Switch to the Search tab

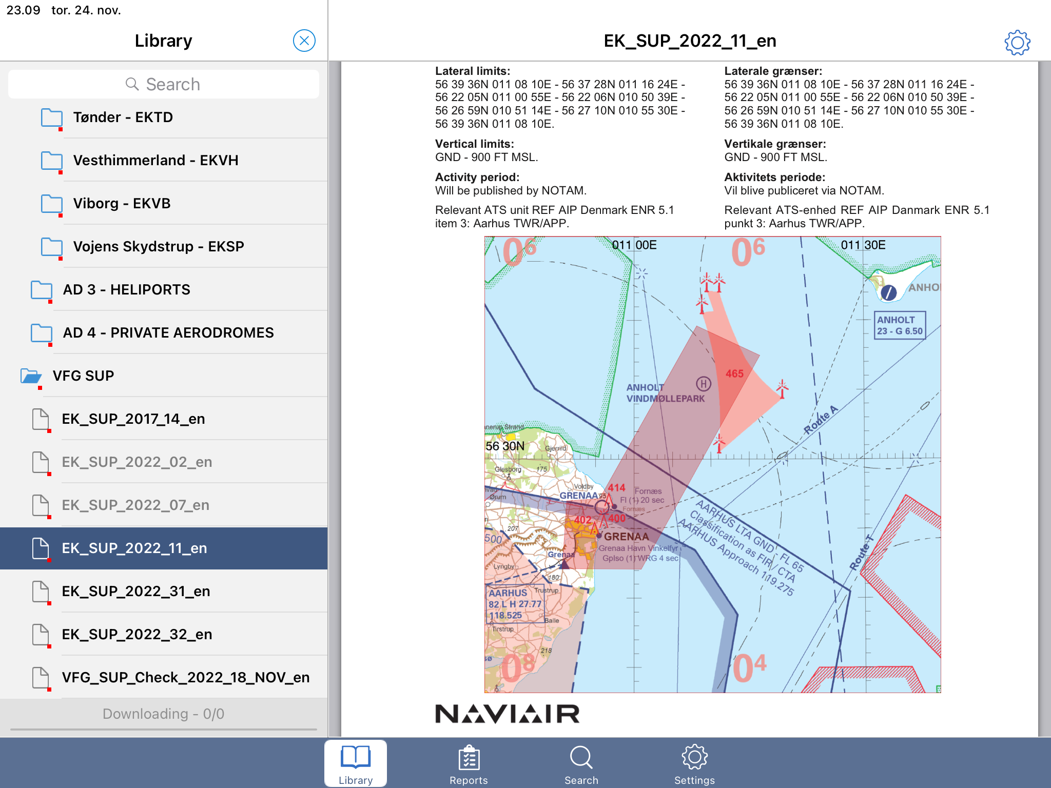coord(581,764)
